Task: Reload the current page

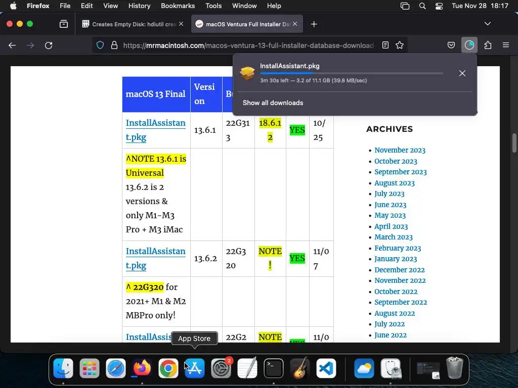Action: (x=49, y=45)
